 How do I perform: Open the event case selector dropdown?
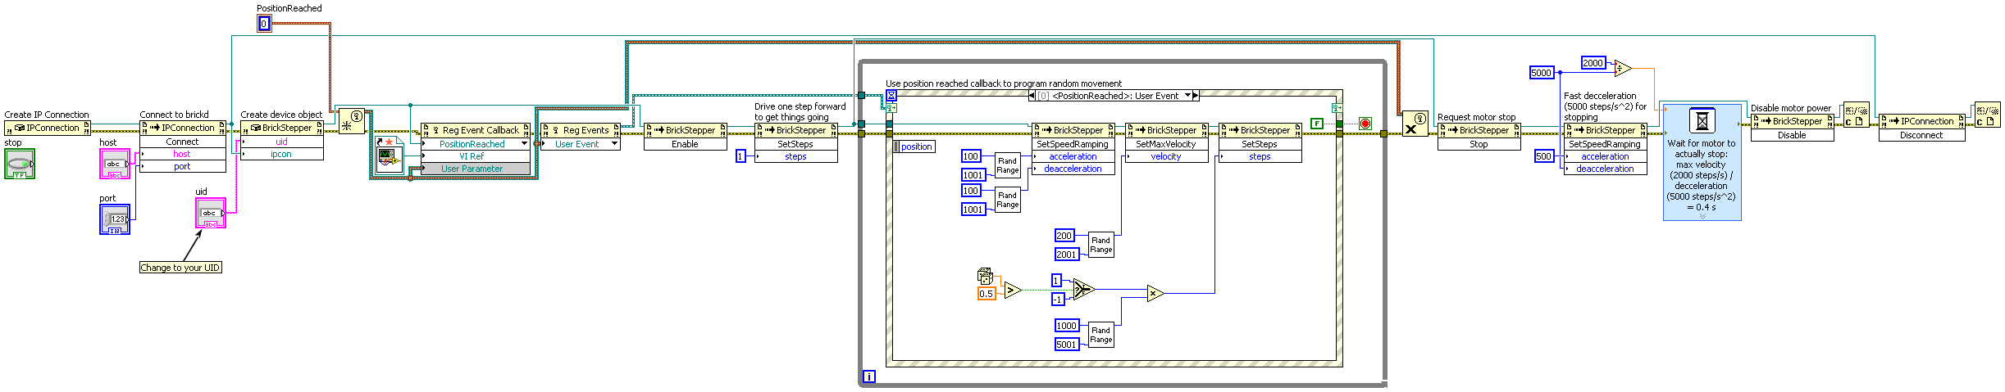point(1187,96)
